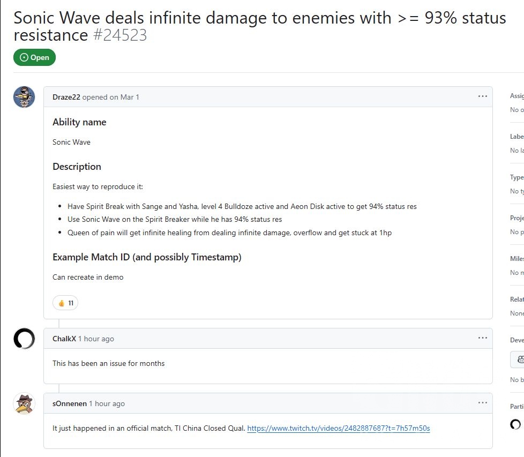524x457 pixels.
Task: Click sOnnenen's avatar picture
Action: click(24, 404)
